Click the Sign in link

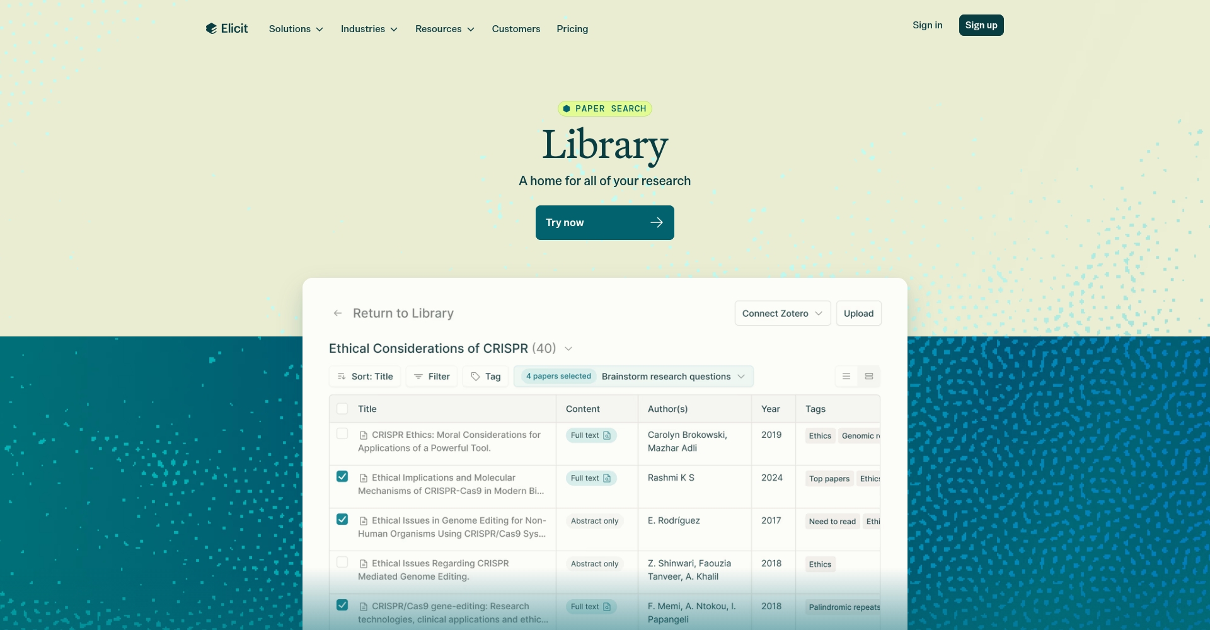pyautogui.click(x=927, y=25)
